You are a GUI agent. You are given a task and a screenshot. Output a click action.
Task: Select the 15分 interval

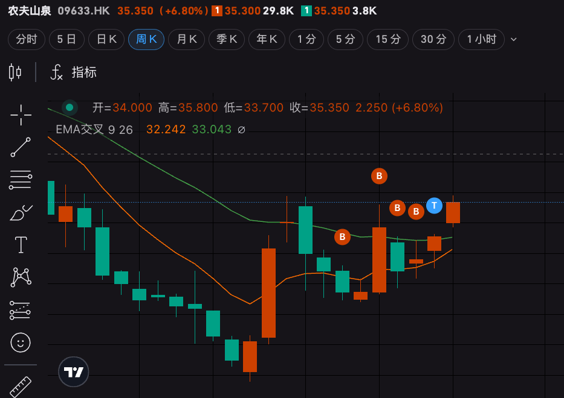tap(388, 40)
